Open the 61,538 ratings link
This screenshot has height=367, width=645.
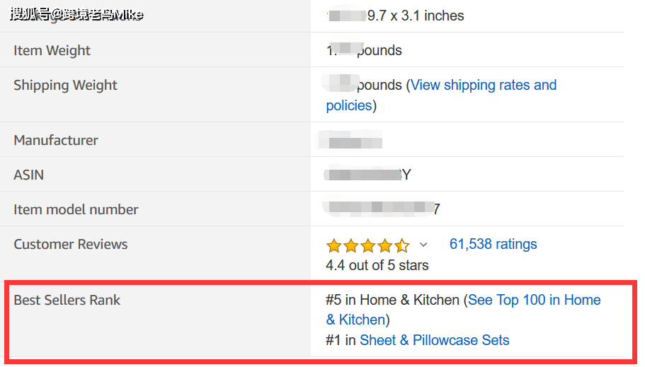[493, 245]
